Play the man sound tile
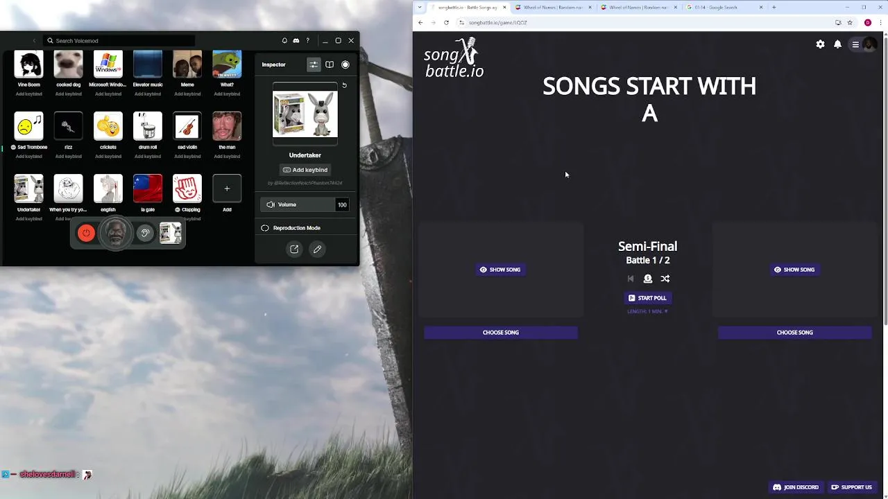Image resolution: width=888 pixels, height=499 pixels. [x=227, y=125]
